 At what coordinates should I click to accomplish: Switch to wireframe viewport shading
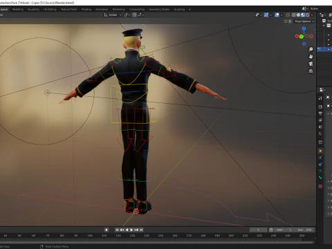(x=294, y=15)
